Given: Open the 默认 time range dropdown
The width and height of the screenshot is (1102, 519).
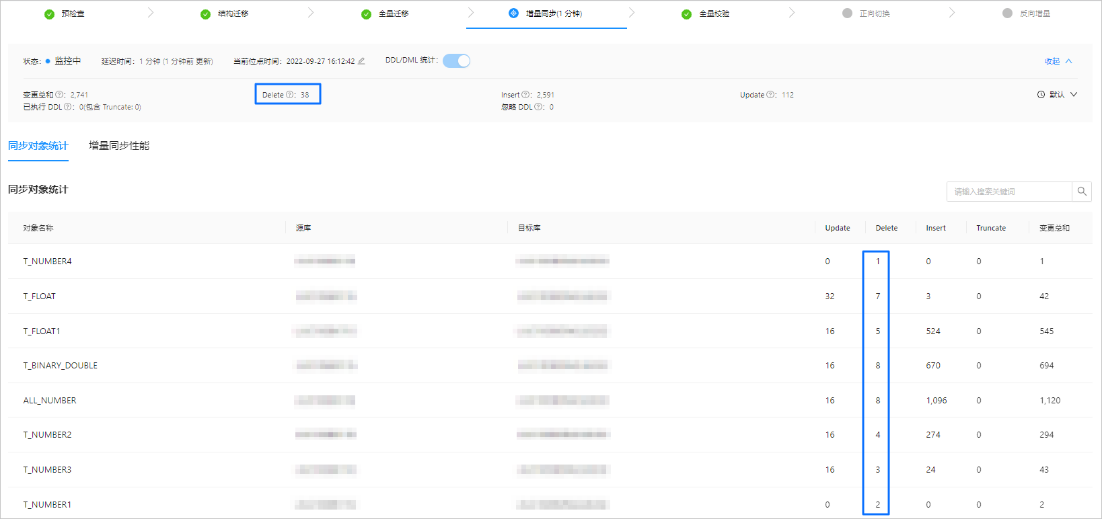Looking at the screenshot, I should (1057, 95).
